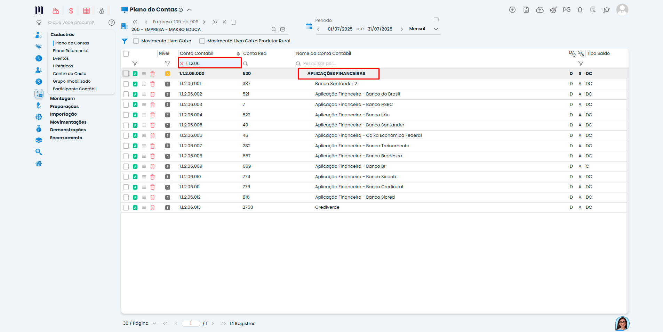663x332 pixels.
Task: Check Movimenta Livro Caixa Produtor Rural
Action: click(x=202, y=41)
